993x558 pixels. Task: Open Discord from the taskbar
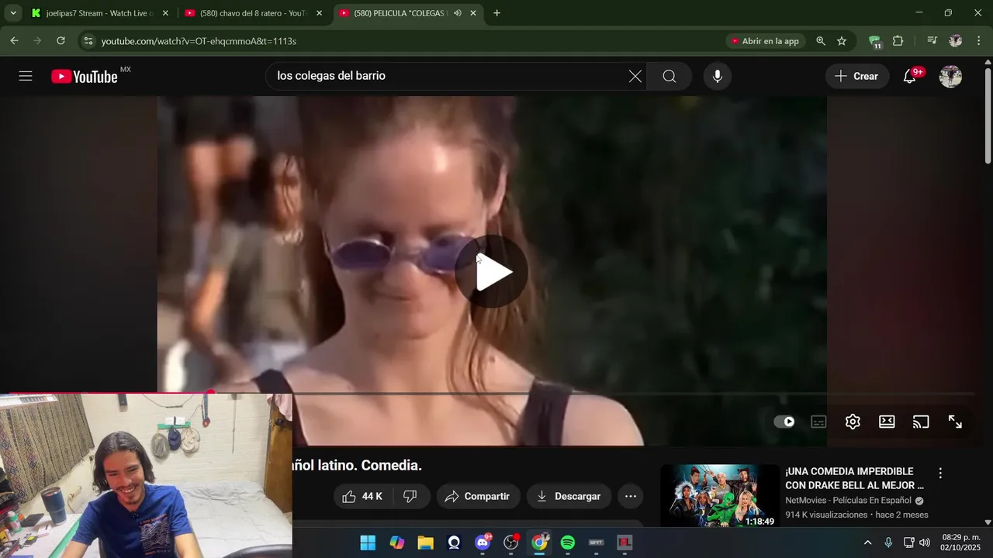(483, 542)
